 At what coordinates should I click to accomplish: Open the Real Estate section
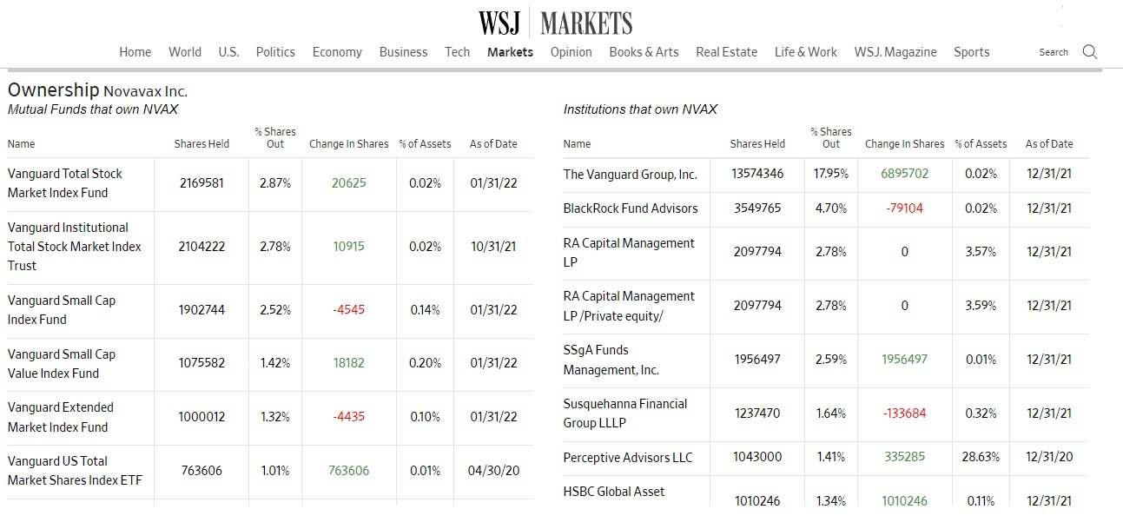(x=726, y=52)
